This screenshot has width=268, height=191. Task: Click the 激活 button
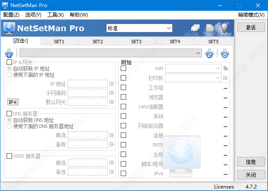coord(251,27)
